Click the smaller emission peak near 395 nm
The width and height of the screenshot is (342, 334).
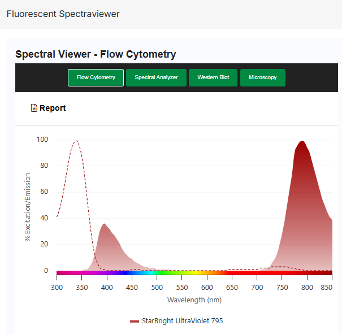click(x=104, y=225)
